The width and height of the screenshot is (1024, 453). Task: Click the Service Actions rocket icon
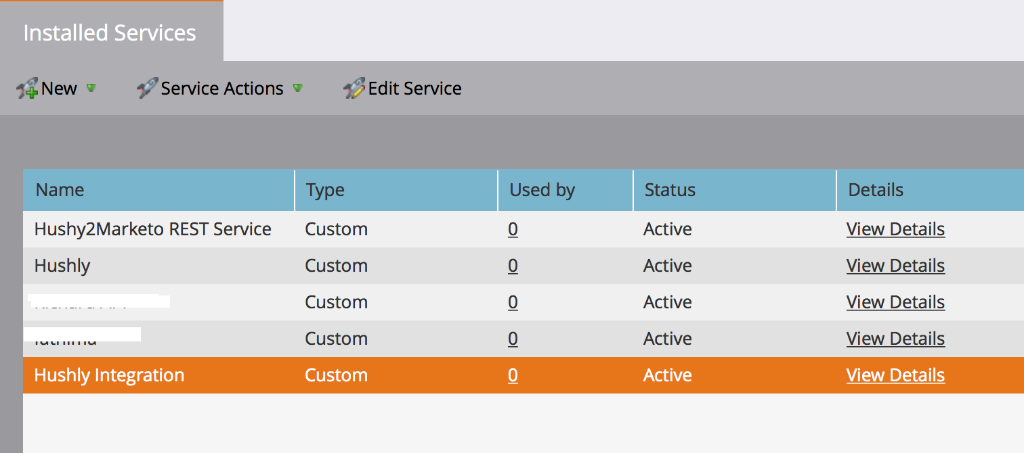pos(147,88)
